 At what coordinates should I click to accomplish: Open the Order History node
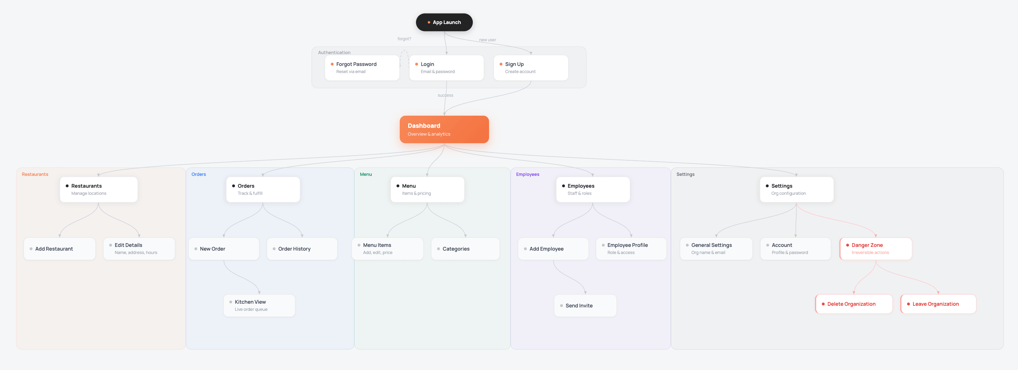point(302,249)
